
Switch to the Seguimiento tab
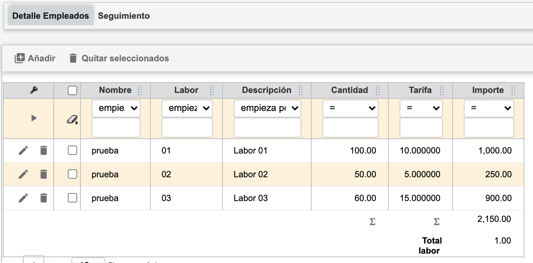tap(124, 16)
